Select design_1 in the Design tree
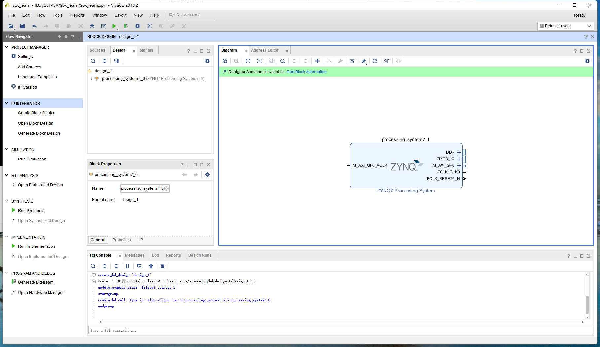Viewport: 600px width, 347px height. (x=103, y=71)
